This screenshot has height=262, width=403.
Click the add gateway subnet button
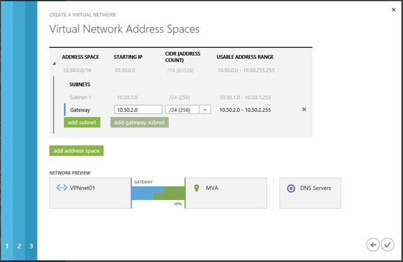[x=139, y=122]
